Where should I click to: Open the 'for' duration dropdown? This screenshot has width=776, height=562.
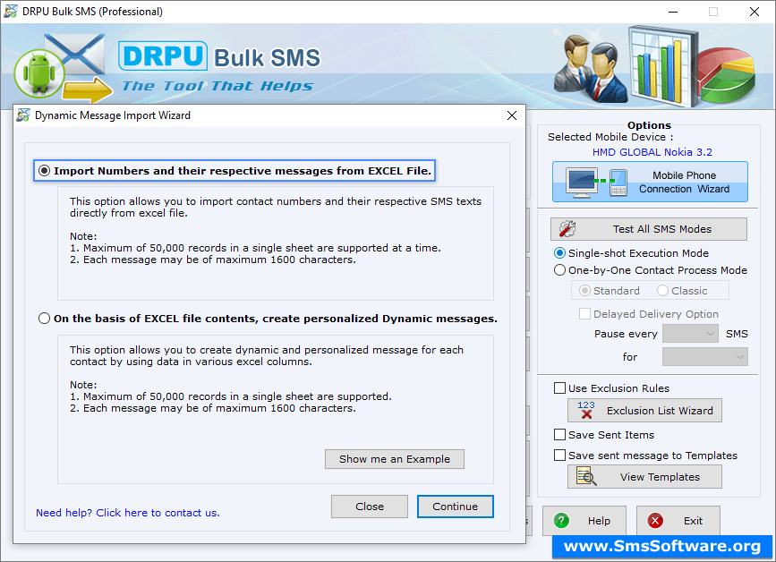(x=704, y=357)
